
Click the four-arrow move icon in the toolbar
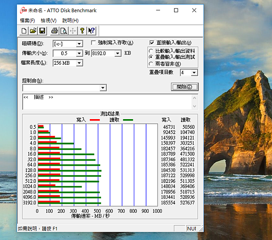pyautogui.click(x=73, y=31)
